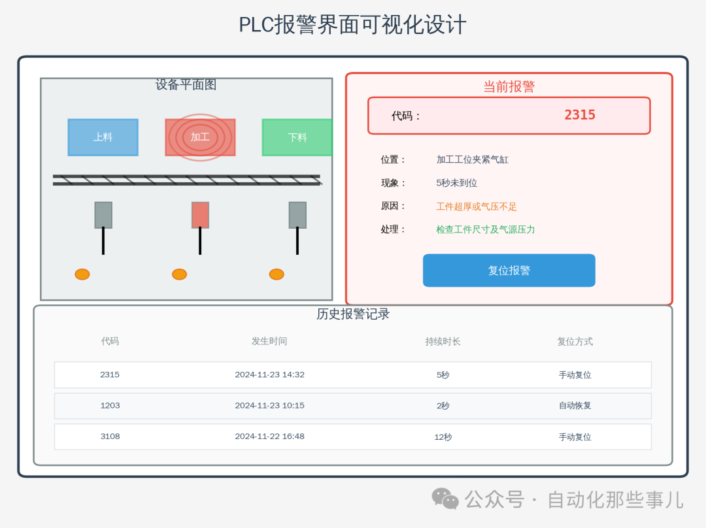Click the WeChat logo in watermark
The height and width of the screenshot is (528, 706).
445,499
